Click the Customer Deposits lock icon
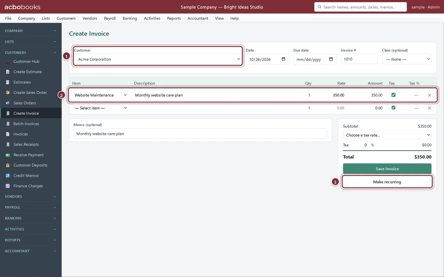Viewport: 444px width, 277px height. (8, 165)
